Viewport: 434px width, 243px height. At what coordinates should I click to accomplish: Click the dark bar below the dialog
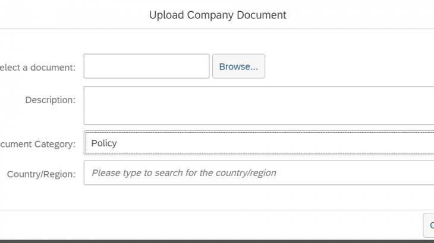pos(217,241)
